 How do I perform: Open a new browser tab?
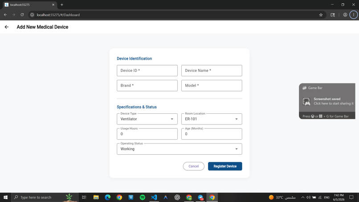tap(62, 4)
